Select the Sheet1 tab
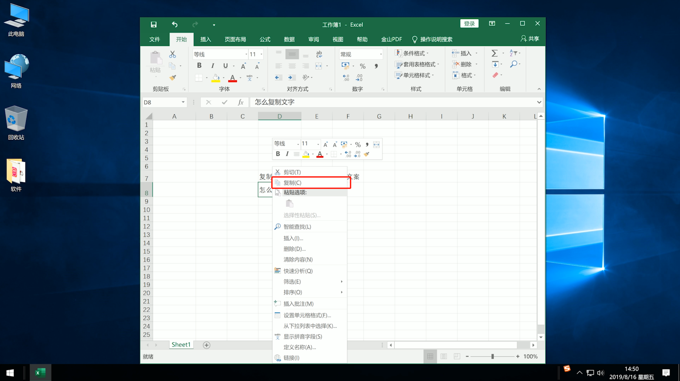680x381 pixels. tap(181, 345)
